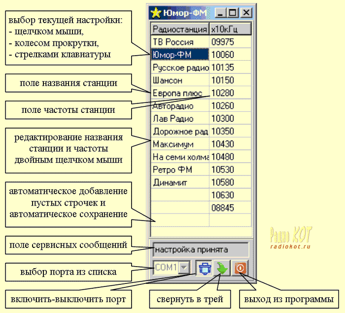The image size is (345, 313).
Task: Click frequency cell 10150
Action: coord(230,80)
